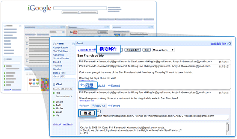Click the recipients field with Hiking Fan address
Screen dimensions: 237x139
click(157, 117)
